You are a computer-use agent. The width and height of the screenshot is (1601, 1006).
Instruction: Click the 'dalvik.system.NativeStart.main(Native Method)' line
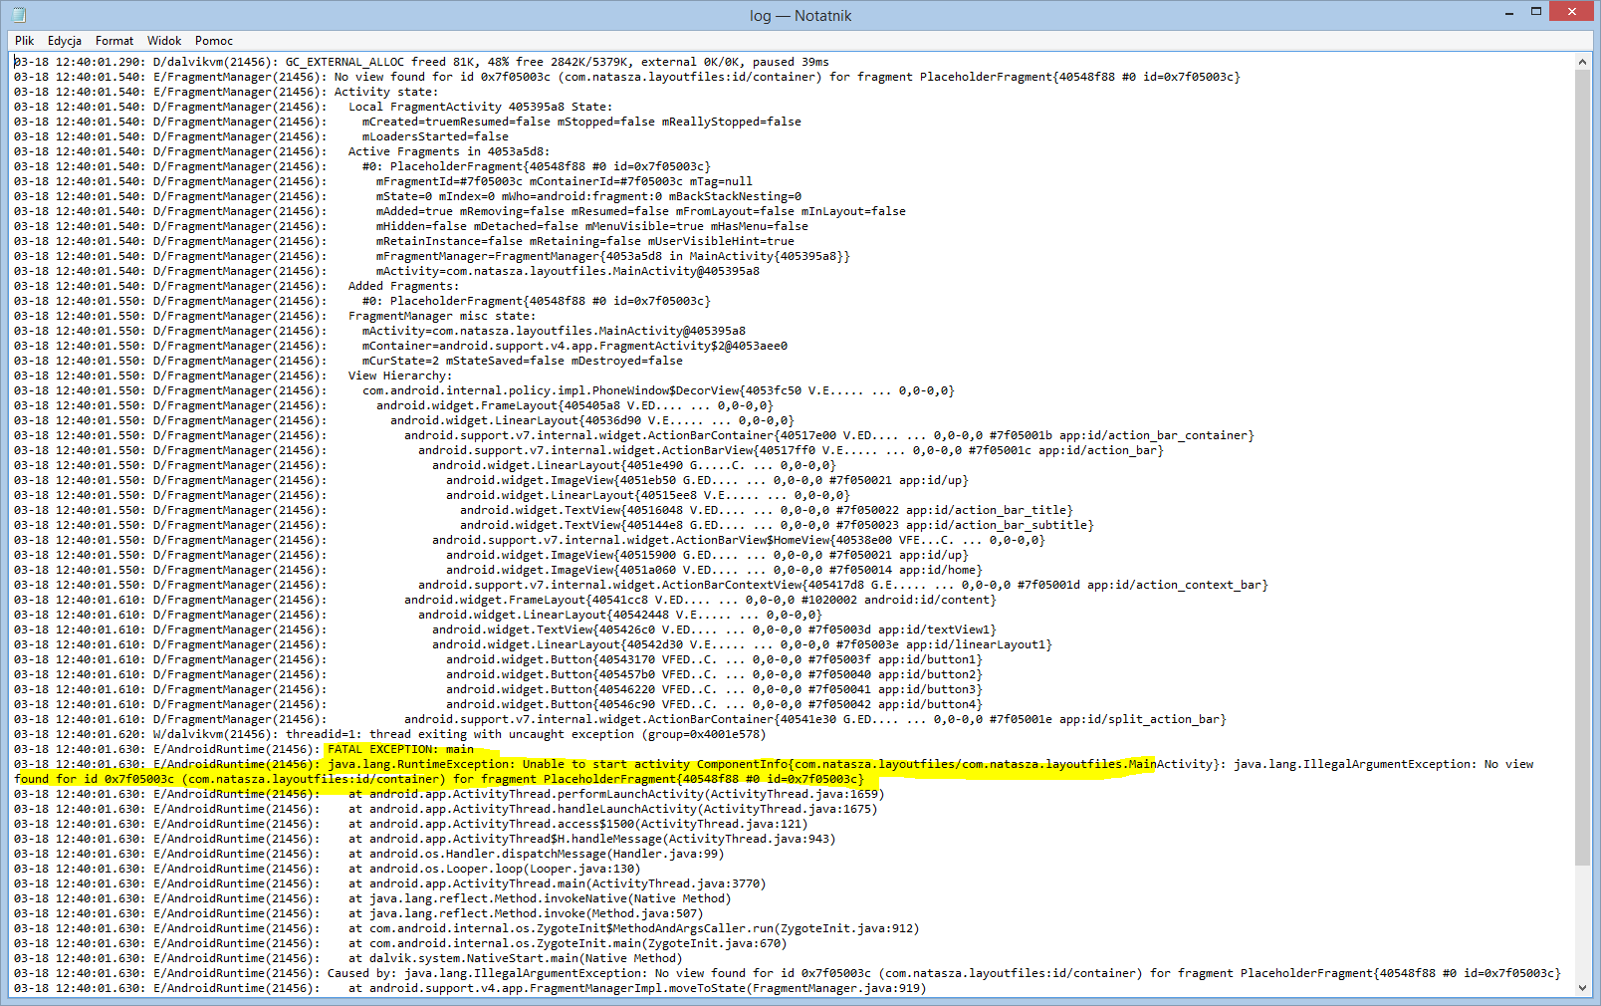tap(348, 958)
